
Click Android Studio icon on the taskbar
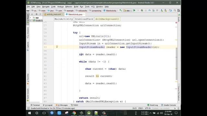point(89,113)
